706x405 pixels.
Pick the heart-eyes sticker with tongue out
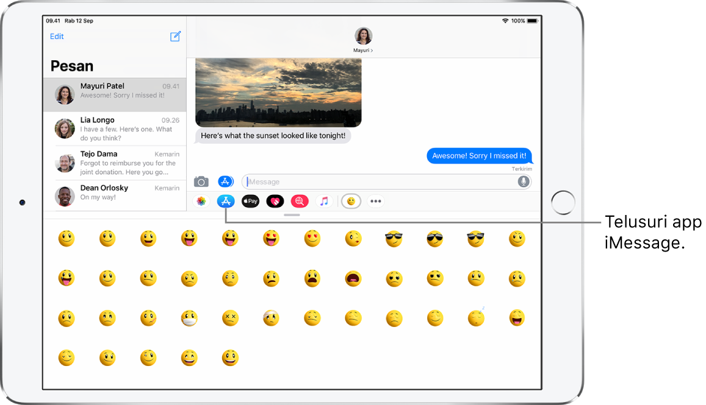(271, 239)
